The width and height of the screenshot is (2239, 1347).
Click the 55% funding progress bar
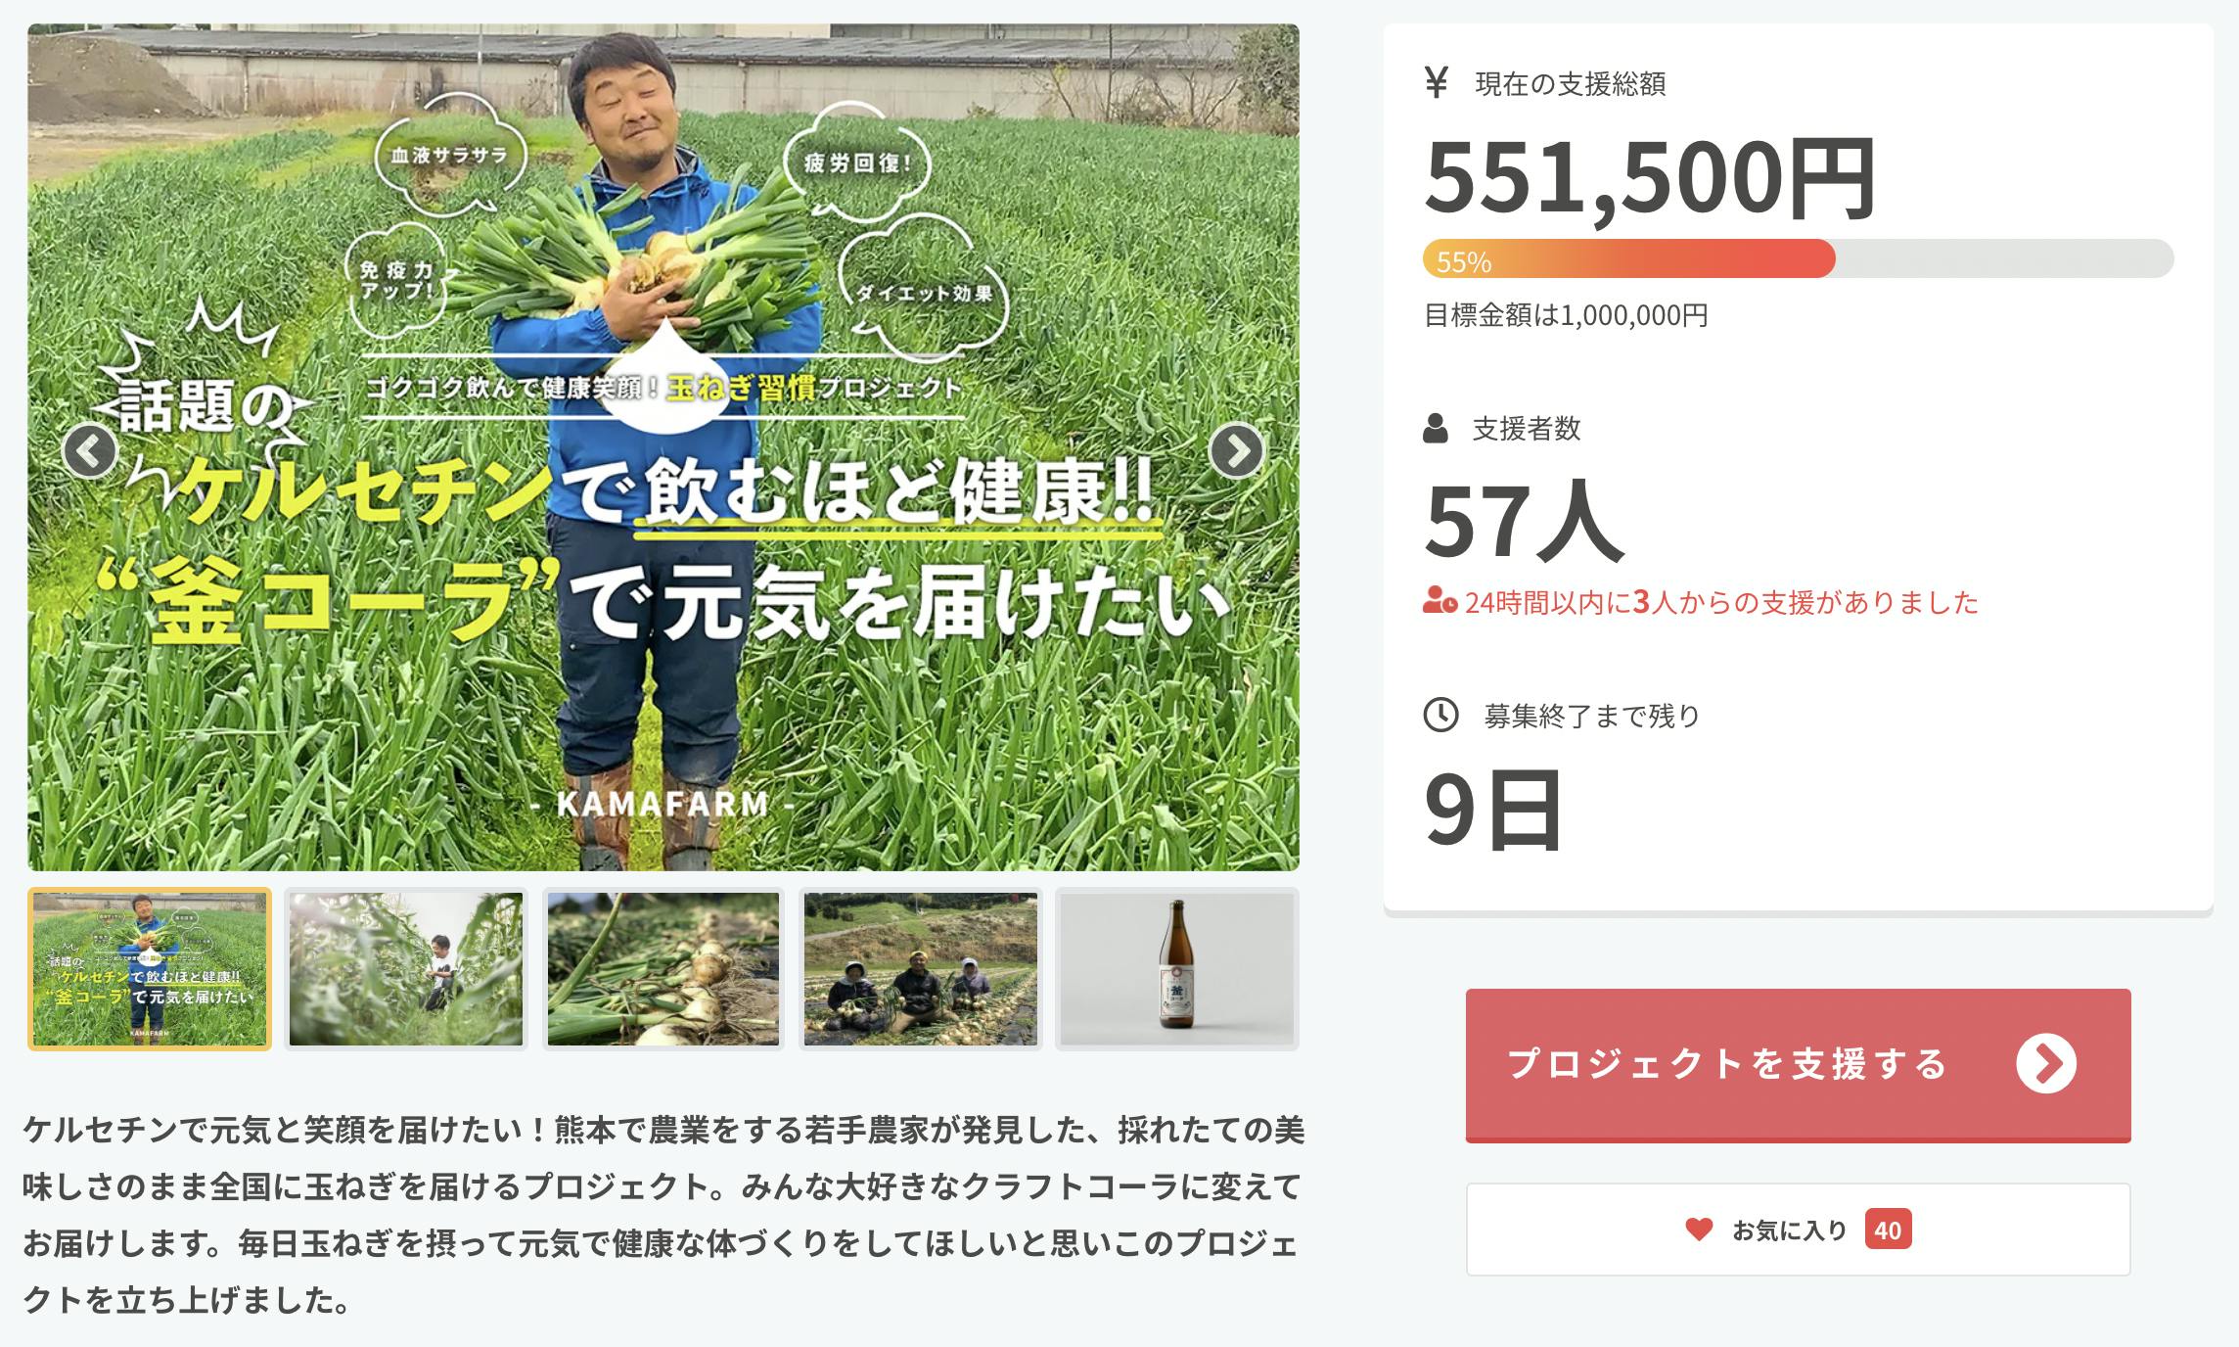click(1798, 259)
